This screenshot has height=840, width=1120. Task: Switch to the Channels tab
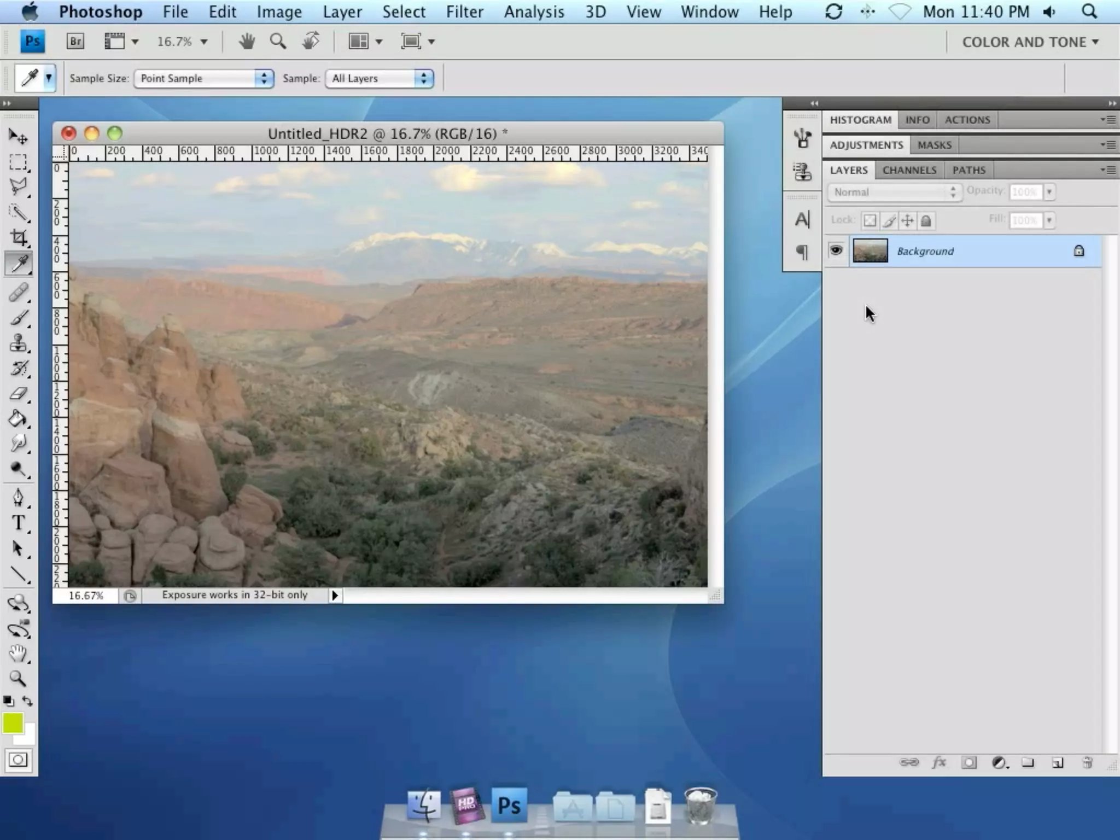point(909,170)
